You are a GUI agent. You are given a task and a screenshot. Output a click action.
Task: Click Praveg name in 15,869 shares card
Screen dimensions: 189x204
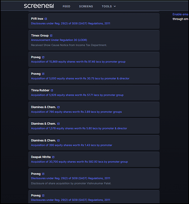[x=36, y=57]
